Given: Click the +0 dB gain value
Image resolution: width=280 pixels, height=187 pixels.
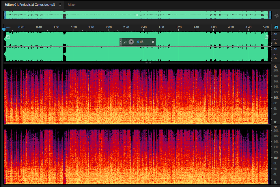Looking at the screenshot, I should coord(139,42).
